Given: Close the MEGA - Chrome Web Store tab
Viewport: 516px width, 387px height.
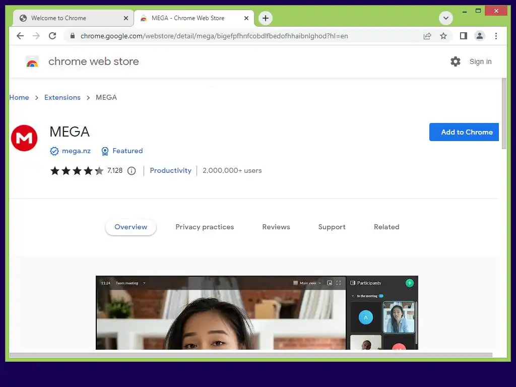Looking at the screenshot, I should pyautogui.click(x=246, y=18).
